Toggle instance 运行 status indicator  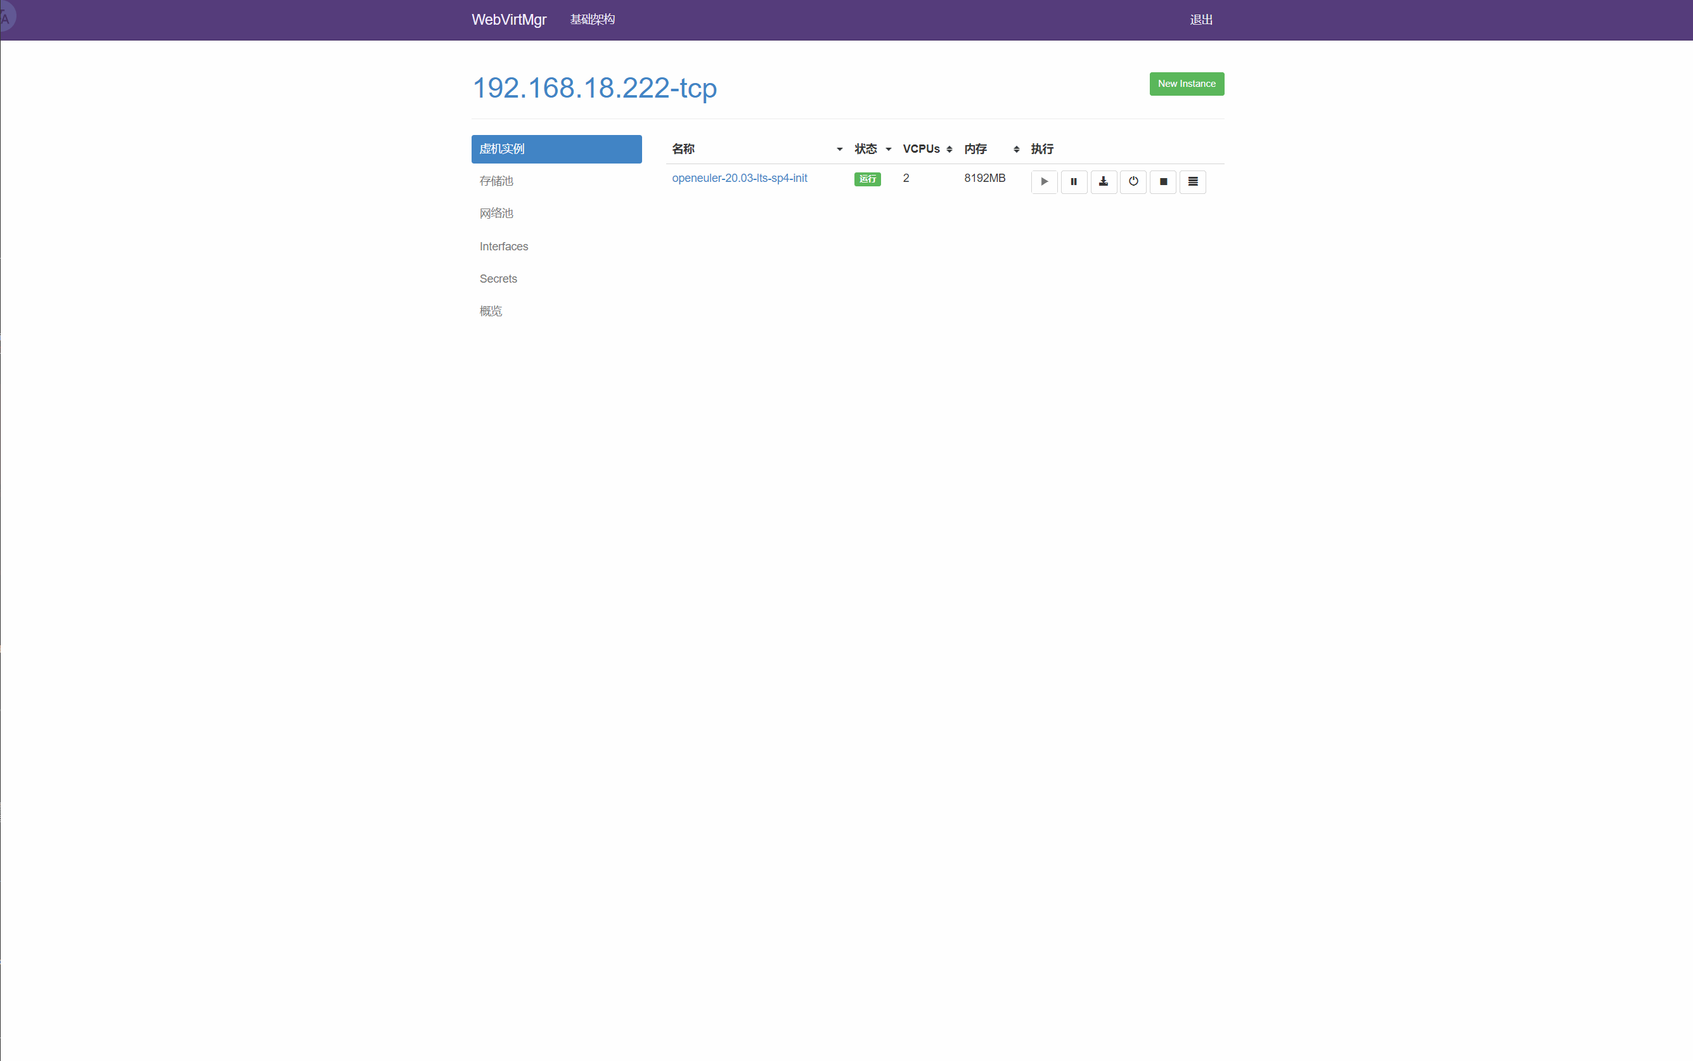[x=868, y=177]
